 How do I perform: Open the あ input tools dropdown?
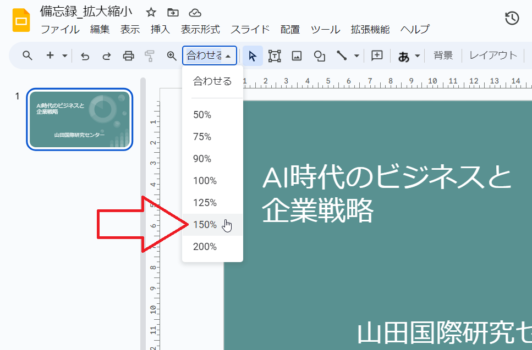coord(409,56)
